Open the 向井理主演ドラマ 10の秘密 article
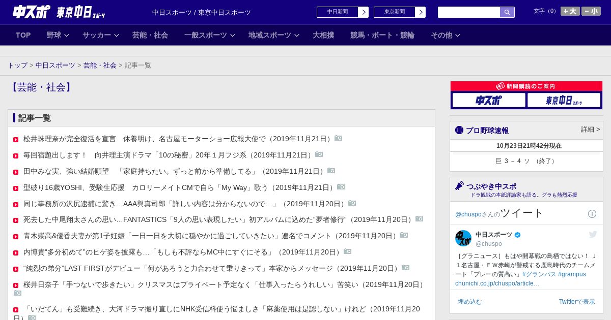Screen dimensions: 611x320 click(168, 155)
